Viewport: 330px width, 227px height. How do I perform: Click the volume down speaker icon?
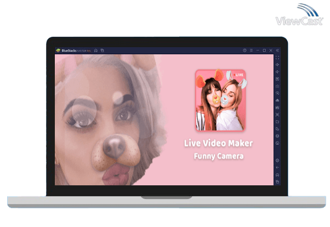pyautogui.click(x=277, y=72)
